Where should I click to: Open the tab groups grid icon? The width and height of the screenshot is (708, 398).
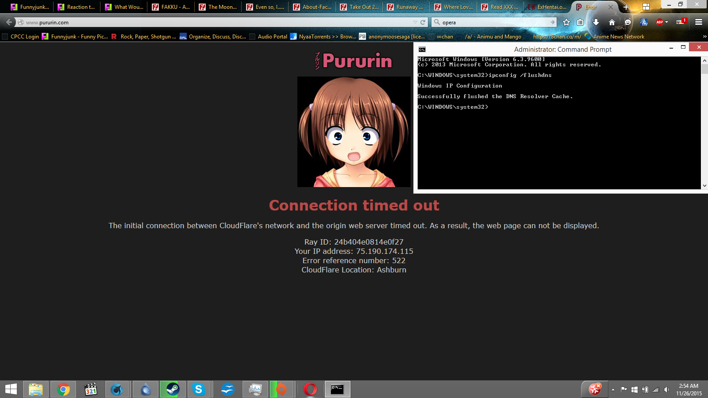pyautogui.click(x=646, y=7)
